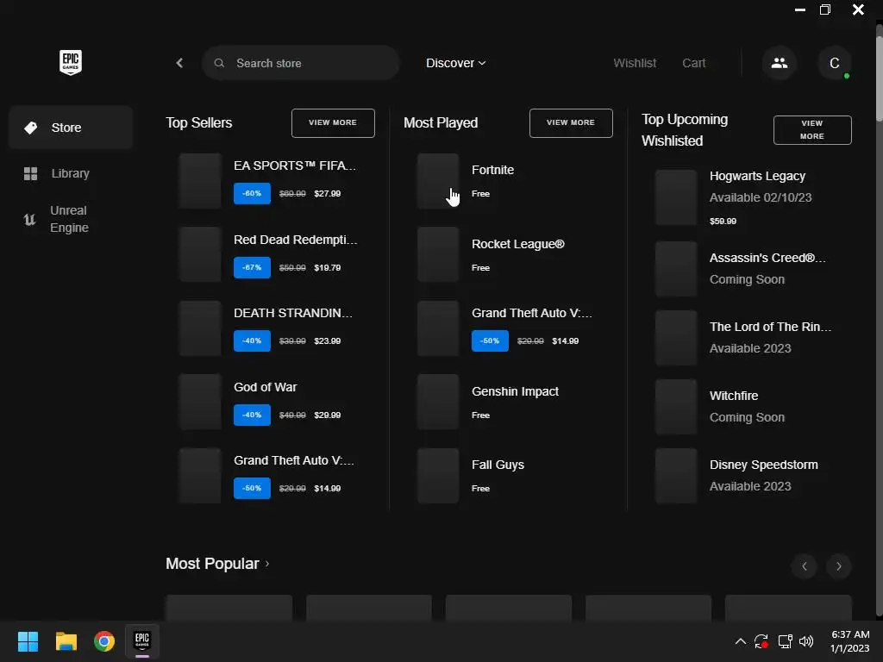Click the Epic Games logo in the sidebar
Image resolution: width=883 pixels, height=662 pixels.
point(71,62)
